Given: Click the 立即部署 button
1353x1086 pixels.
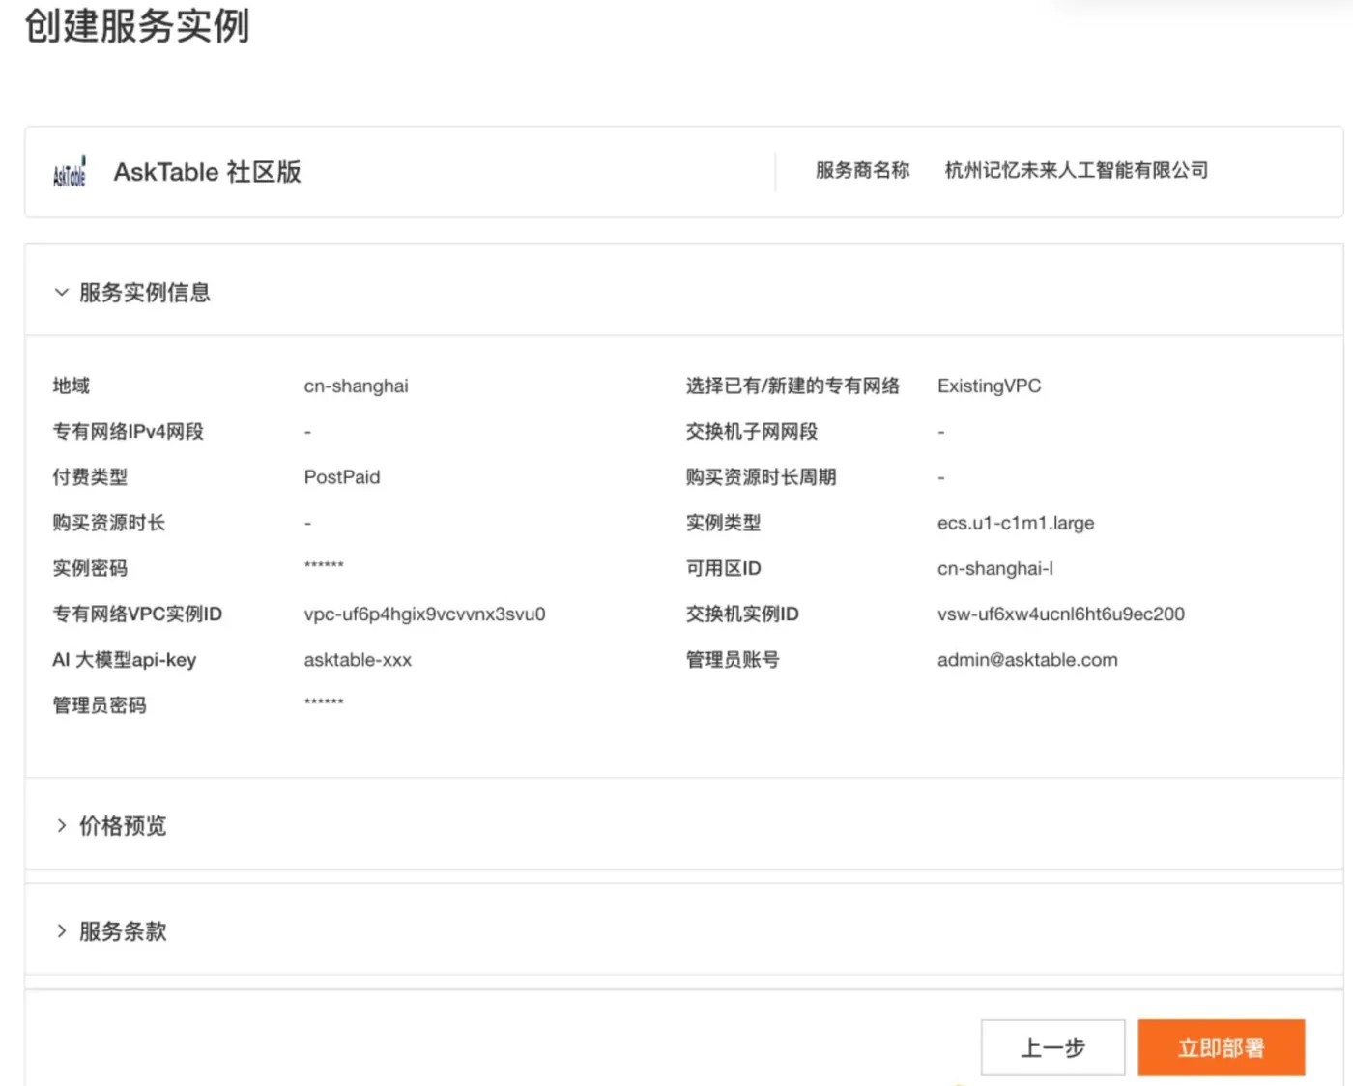Looking at the screenshot, I should 1222,1047.
